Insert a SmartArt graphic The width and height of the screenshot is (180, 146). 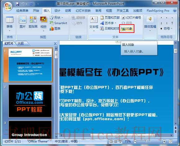(x=58, y=23)
